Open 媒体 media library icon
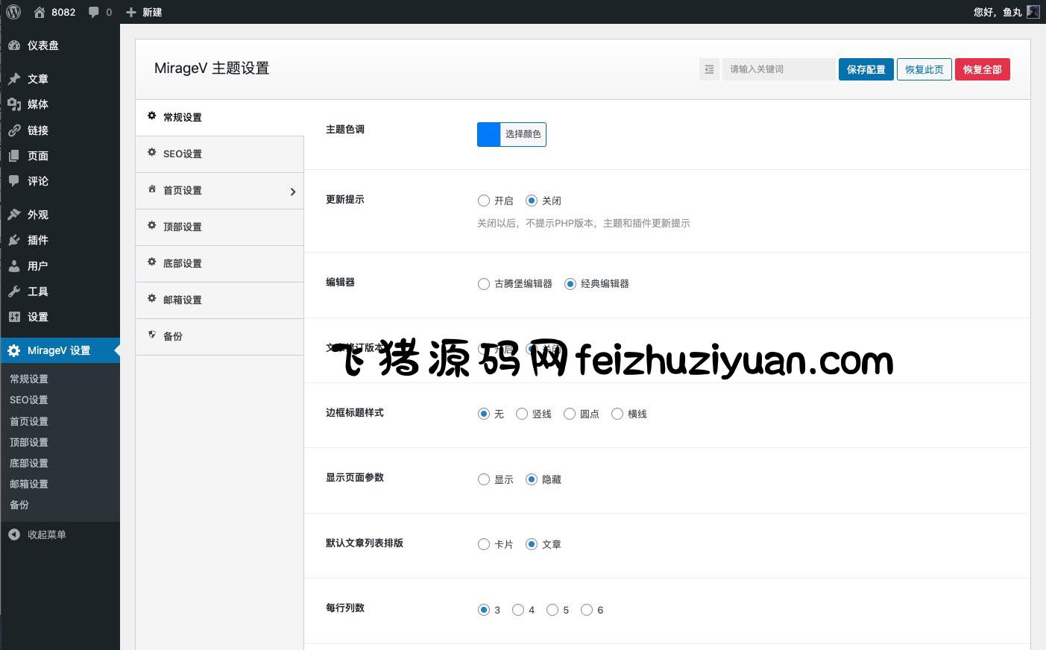 click(x=14, y=104)
